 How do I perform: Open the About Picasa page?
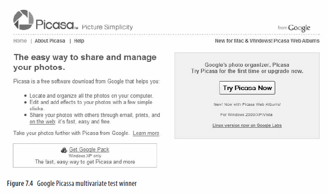click(x=50, y=41)
